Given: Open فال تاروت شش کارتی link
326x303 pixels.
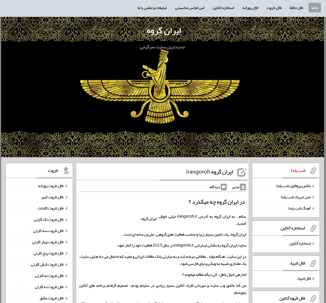Looking at the screenshot, I should [x=47, y=265].
